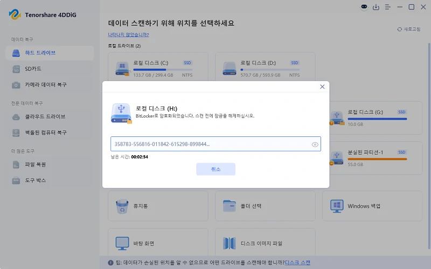Click the SD card sidebar icon
Image resolution: width=431 pixels, height=269 pixels.
point(16,69)
